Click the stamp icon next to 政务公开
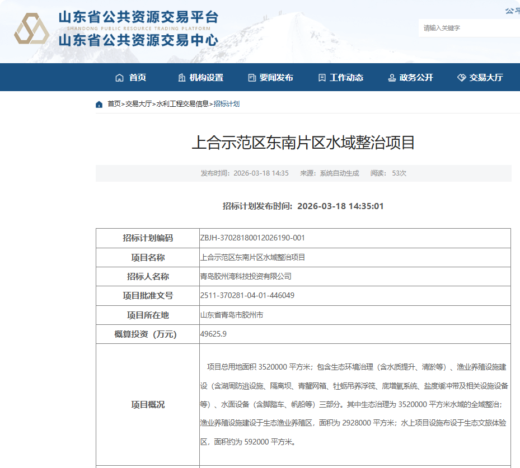Screen dimensions: 520x468 [x=392, y=78]
